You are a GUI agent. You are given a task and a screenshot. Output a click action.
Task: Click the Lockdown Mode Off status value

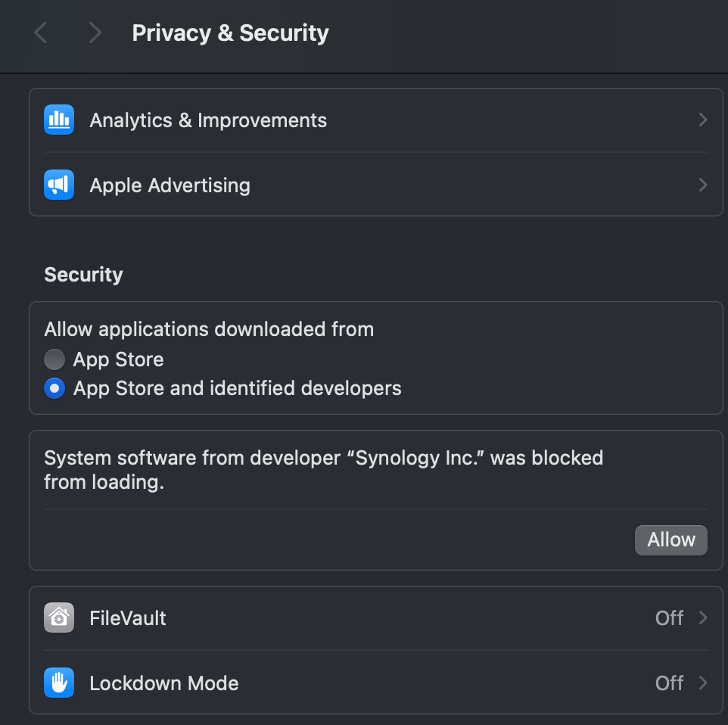669,683
